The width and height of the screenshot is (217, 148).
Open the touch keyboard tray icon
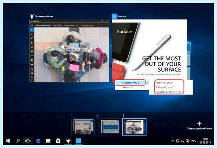tap(187, 141)
